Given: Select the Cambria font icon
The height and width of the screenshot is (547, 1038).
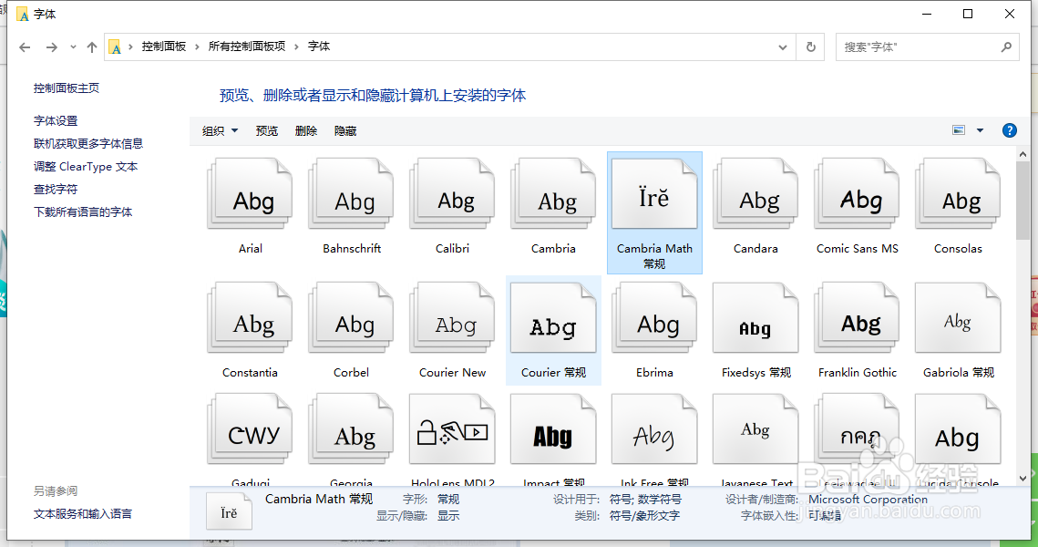Looking at the screenshot, I should [553, 194].
